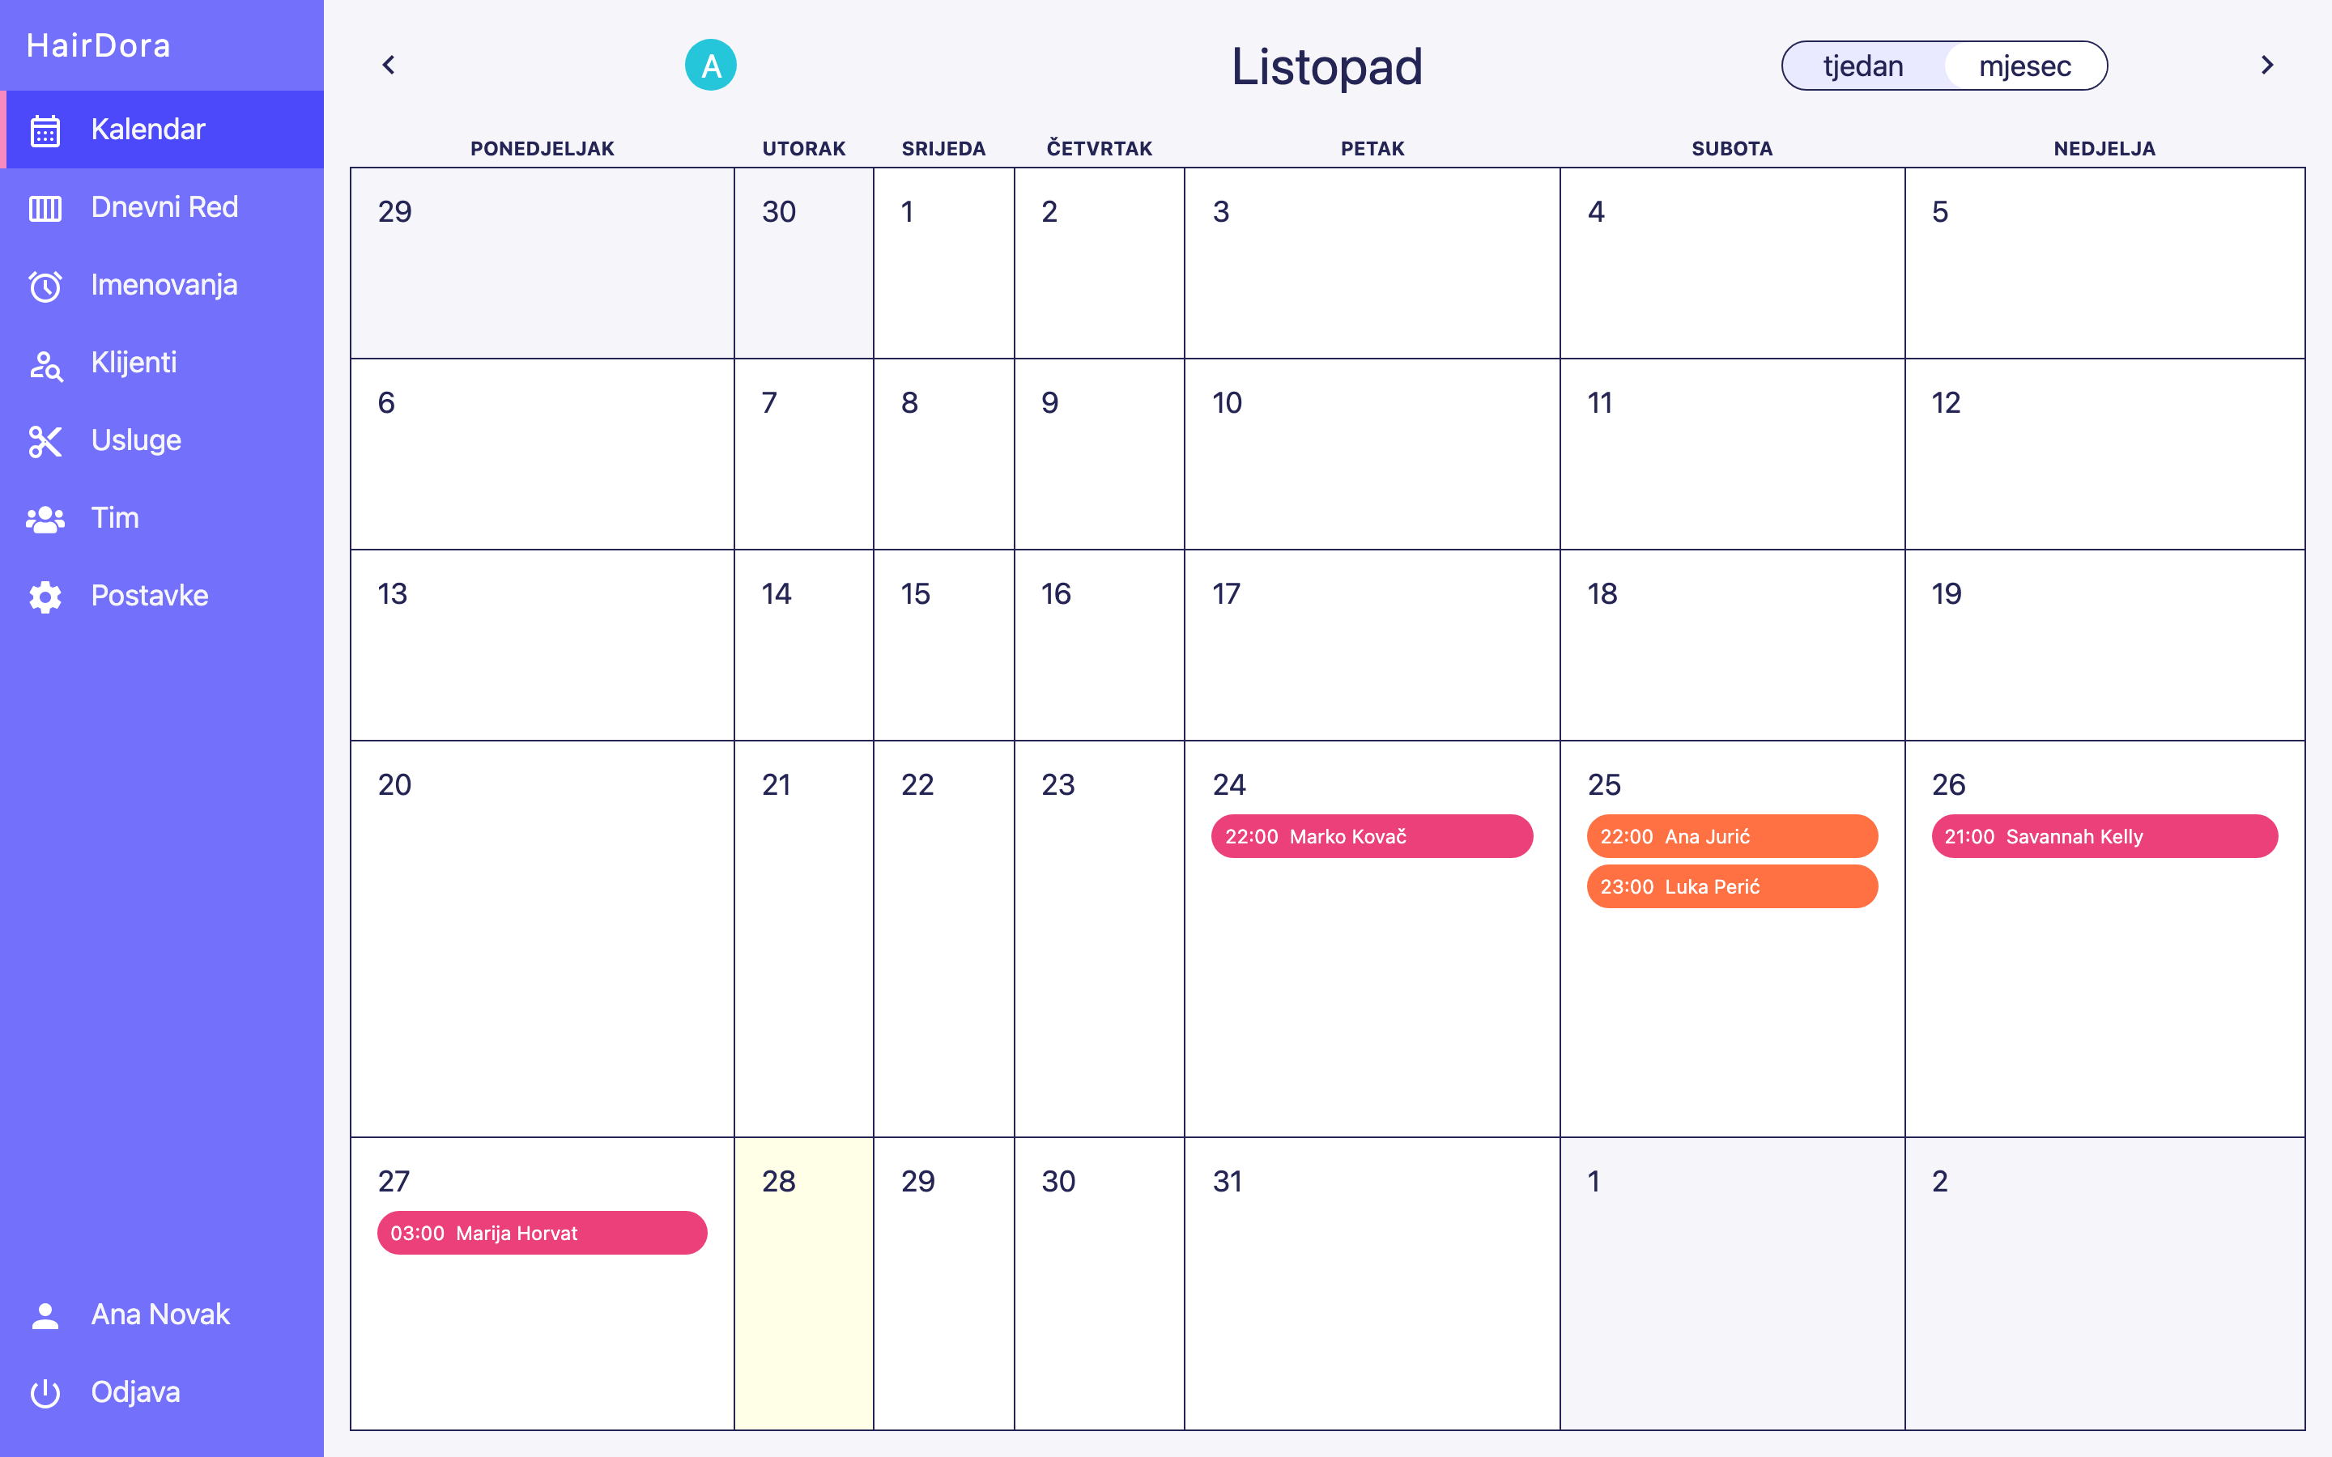Image resolution: width=2332 pixels, height=1457 pixels.
Task: Click the Usluge scissors icon
Action: coord(45,441)
